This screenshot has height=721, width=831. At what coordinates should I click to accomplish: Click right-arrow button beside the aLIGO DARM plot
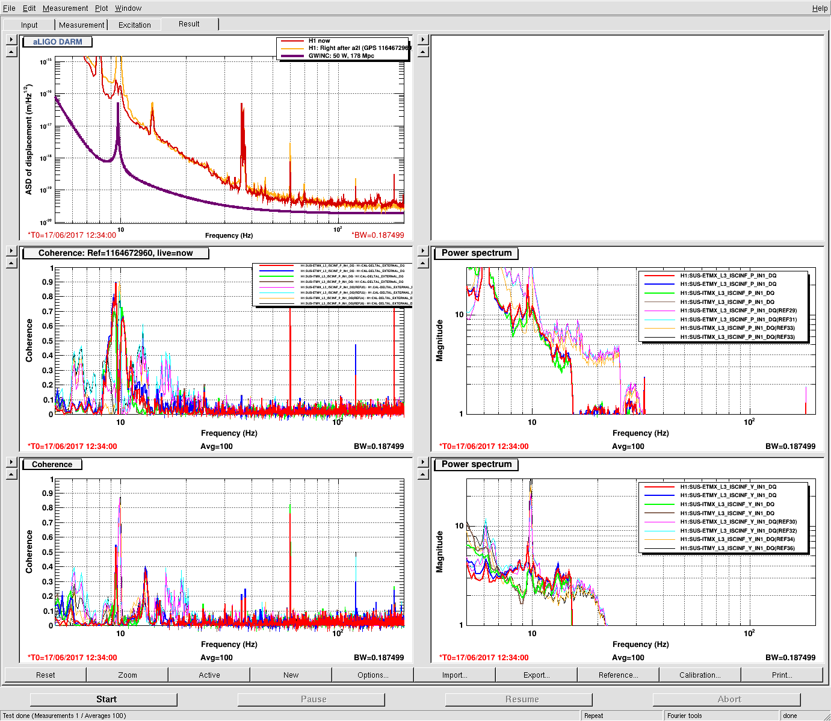coord(11,40)
